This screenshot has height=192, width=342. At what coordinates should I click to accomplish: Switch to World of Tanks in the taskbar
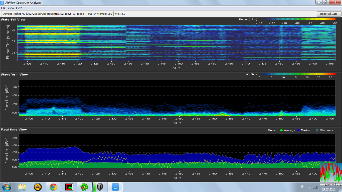[x=100, y=187]
